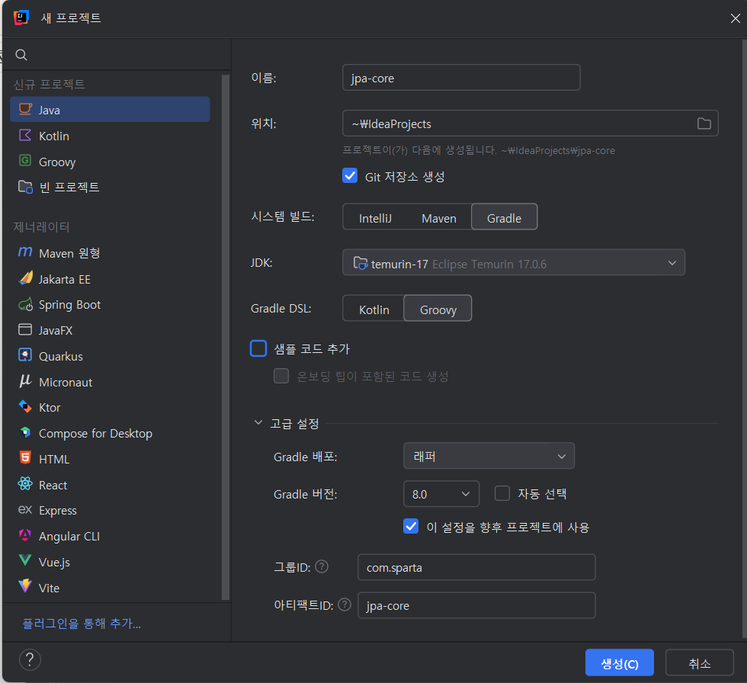
Task: Click the help icon next to 아티팩트ID
Action: pyautogui.click(x=345, y=605)
